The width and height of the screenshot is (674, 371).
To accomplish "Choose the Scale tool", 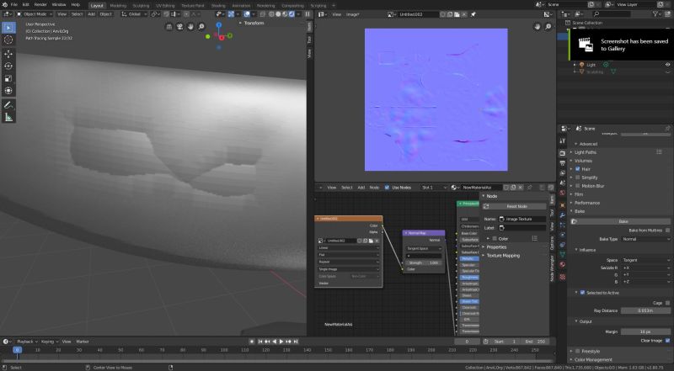I will point(8,78).
